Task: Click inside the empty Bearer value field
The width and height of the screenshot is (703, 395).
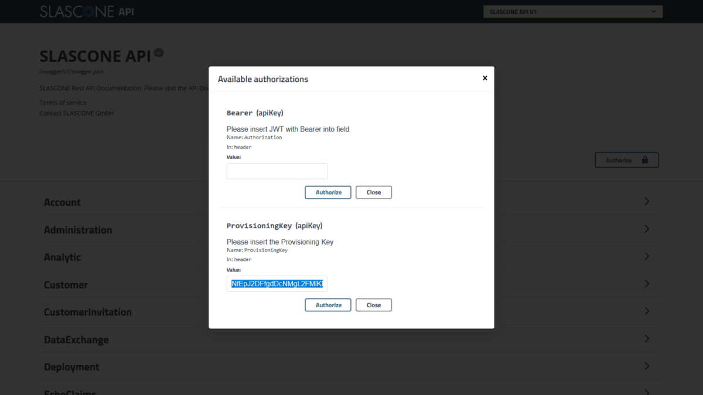Action: point(277,171)
